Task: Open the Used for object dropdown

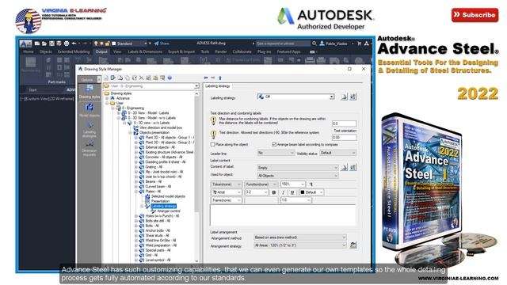Action: pyautogui.click(x=298, y=176)
